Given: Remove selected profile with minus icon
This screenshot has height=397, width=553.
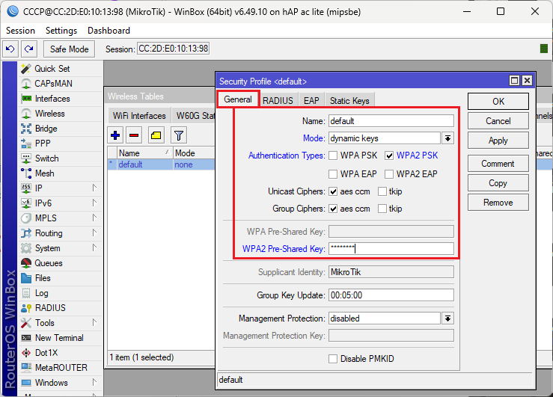Looking at the screenshot, I should tap(134, 135).
